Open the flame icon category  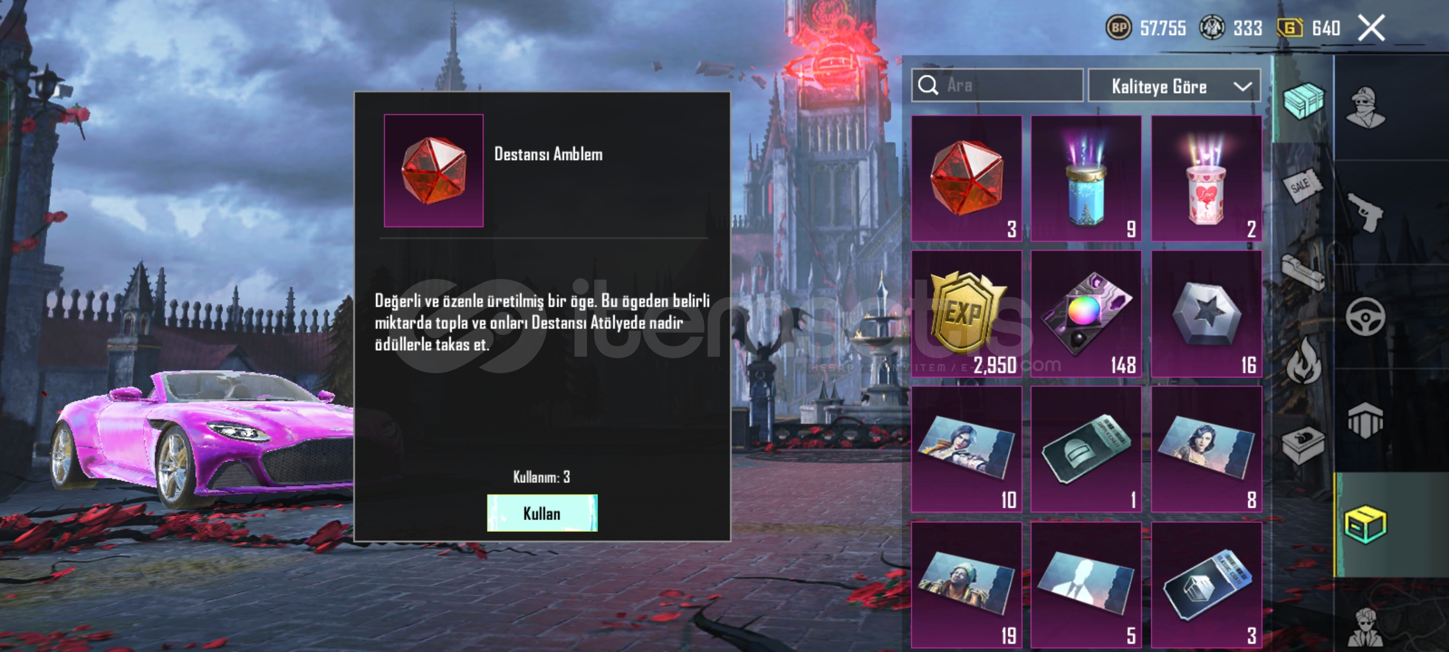(1304, 360)
